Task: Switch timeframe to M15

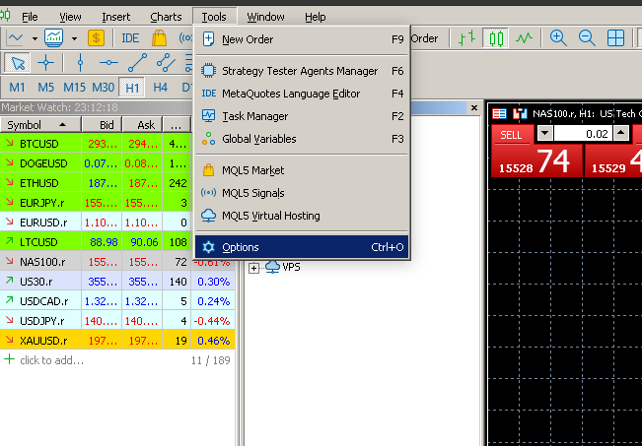Action: tap(74, 87)
